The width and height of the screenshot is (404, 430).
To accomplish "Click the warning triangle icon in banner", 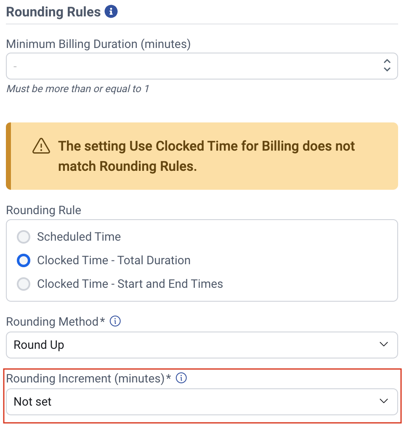I will 41,146.
